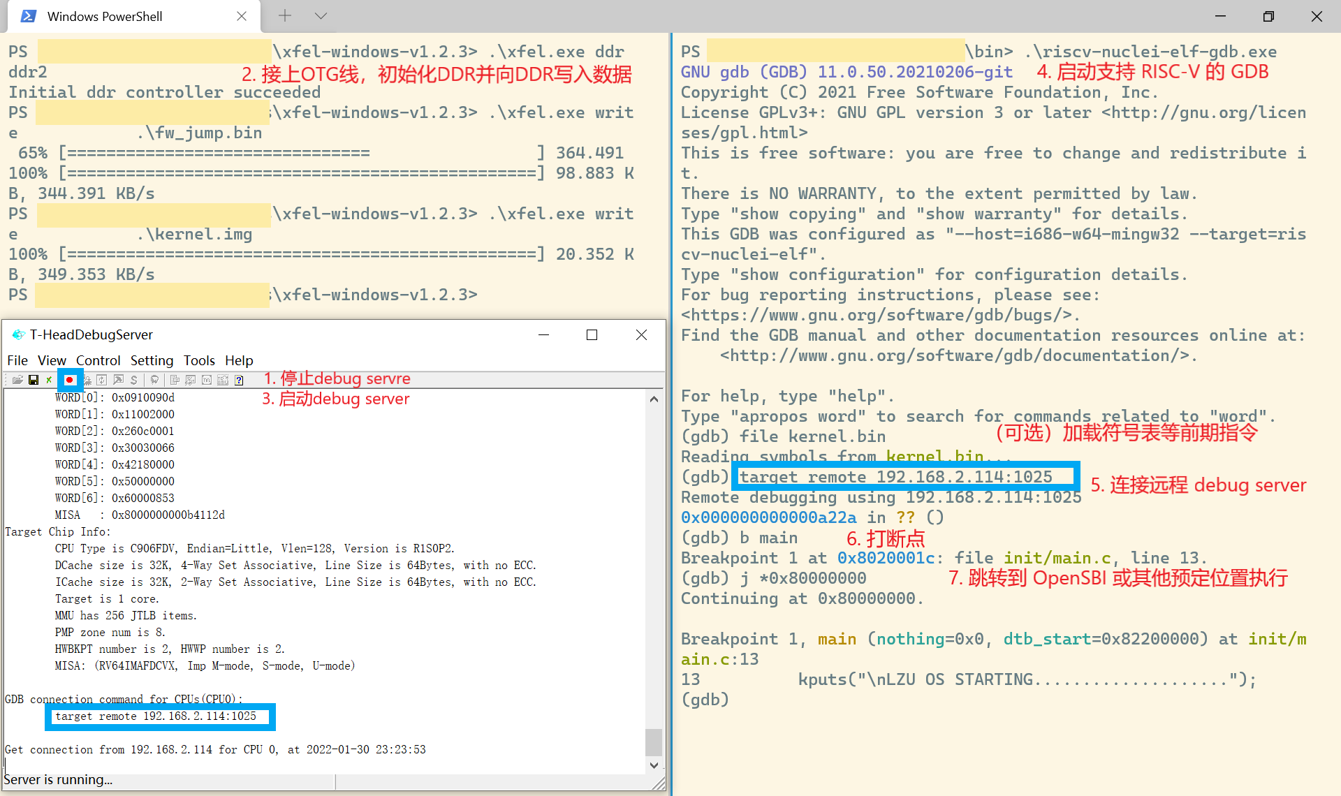
Task: Click 'GNU gdb (GDB) 11.0.50' version line
Action: pyautogui.click(x=847, y=72)
